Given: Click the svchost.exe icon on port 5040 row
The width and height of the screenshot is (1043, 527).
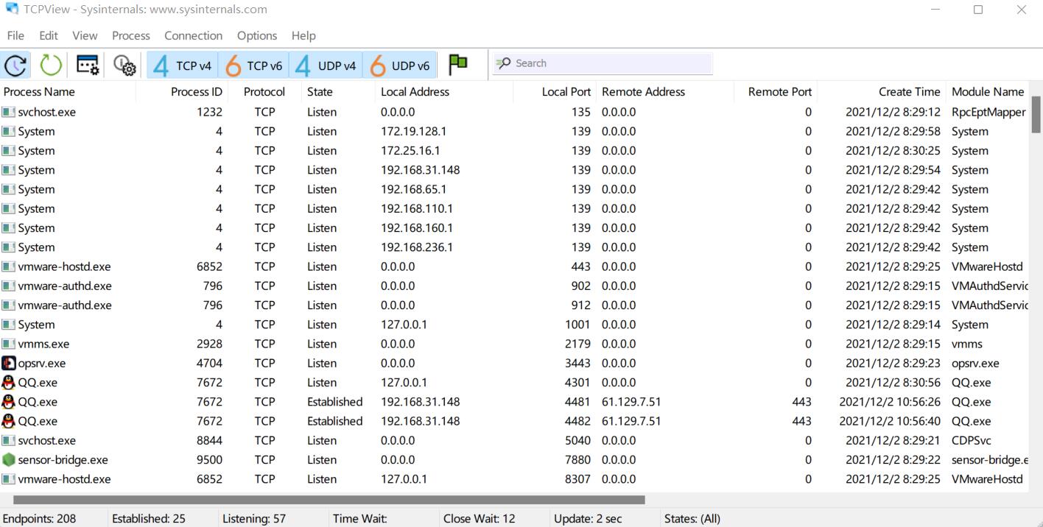Looking at the screenshot, I should pos(8,440).
